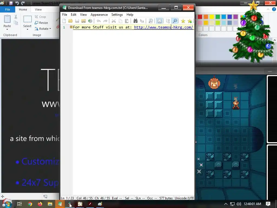Open Notepad3 View menu

[x=83, y=15]
